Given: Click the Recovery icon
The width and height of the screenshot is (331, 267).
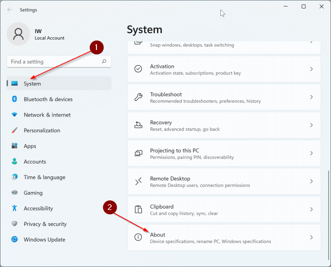Looking at the screenshot, I should [138, 125].
